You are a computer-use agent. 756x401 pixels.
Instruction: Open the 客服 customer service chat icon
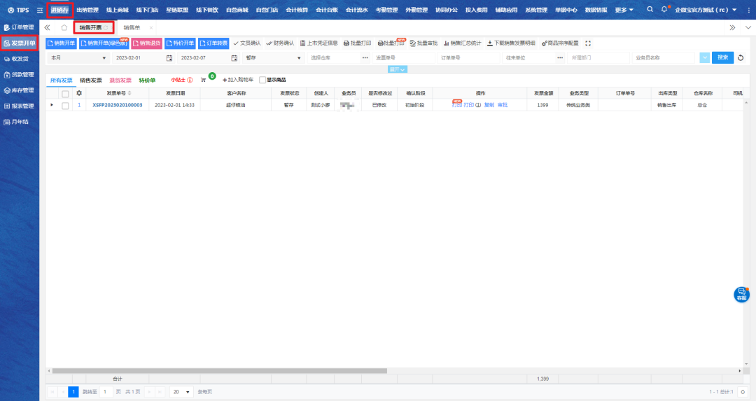pyautogui.click(x=741, y=294)
